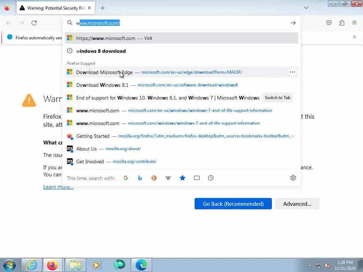Image resolution: width=363 pixels, height=272 pixels.
Task: Click the muted volume tray icon
Action: 327,266
